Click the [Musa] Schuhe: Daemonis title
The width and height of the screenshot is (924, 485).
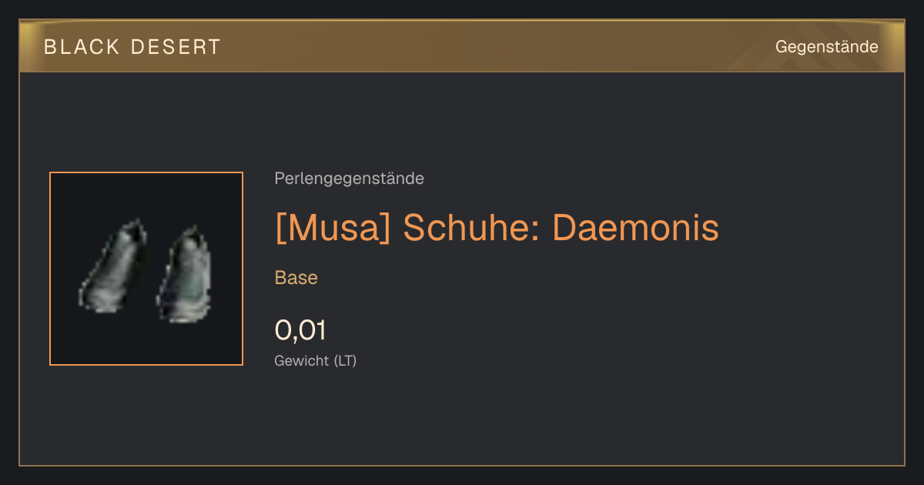coord(497,228)
